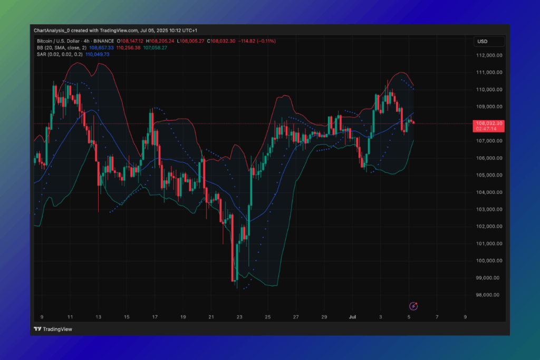Click the 23 date label on time axis
The image size is (540, 360).
pos(240,317)
